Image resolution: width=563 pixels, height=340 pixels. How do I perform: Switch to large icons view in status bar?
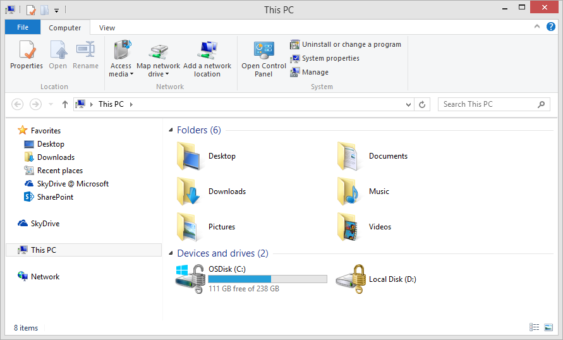click(548, 327)
